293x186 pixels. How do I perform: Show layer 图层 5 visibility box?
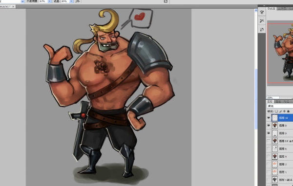(269, 157)
